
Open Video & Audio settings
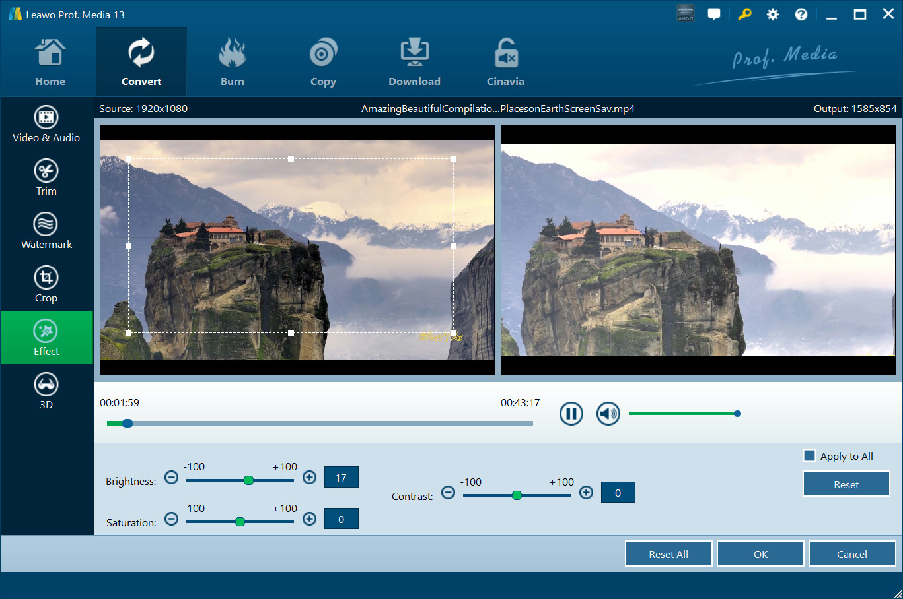coord(46,124)
